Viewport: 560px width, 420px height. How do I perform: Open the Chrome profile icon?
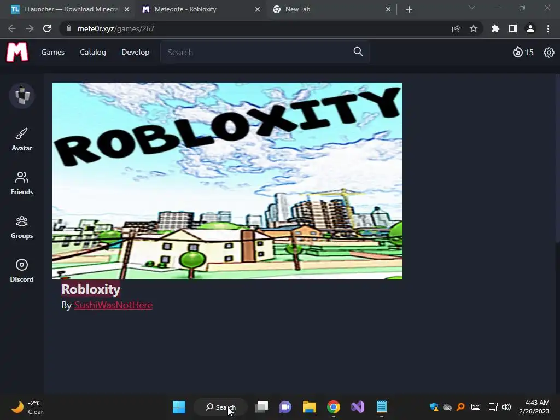(x=530, y=28)
